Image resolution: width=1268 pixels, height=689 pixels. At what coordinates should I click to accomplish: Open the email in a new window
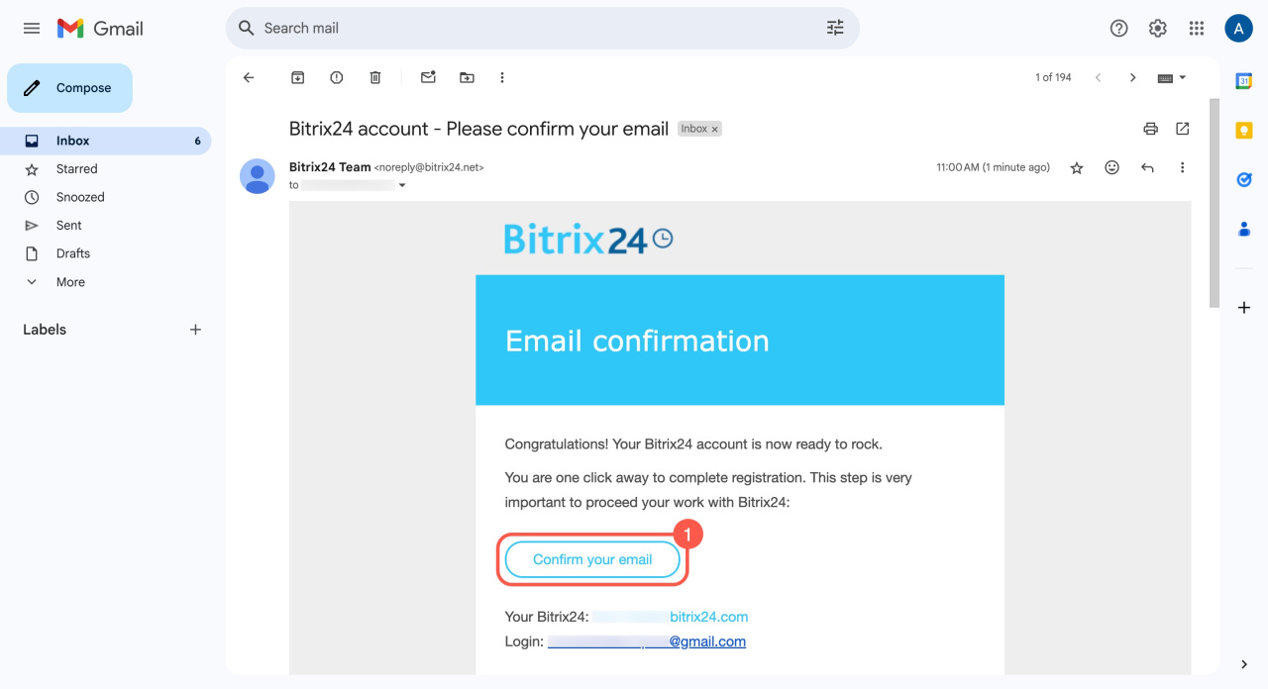[1182, 129]
